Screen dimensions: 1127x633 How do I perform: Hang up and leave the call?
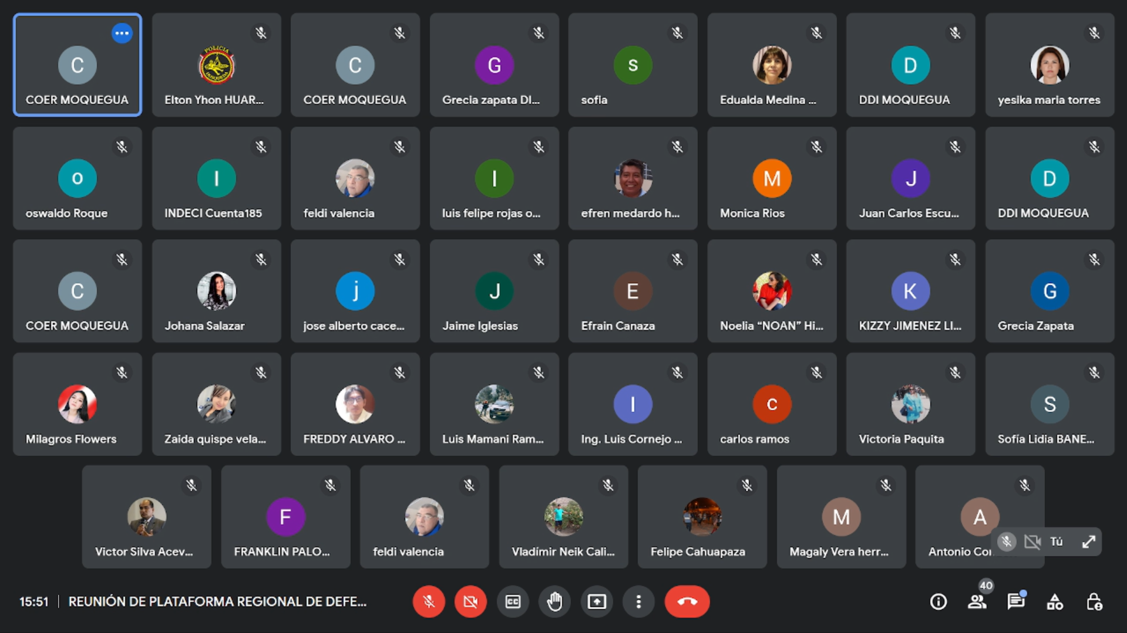(x=687, y=601)
